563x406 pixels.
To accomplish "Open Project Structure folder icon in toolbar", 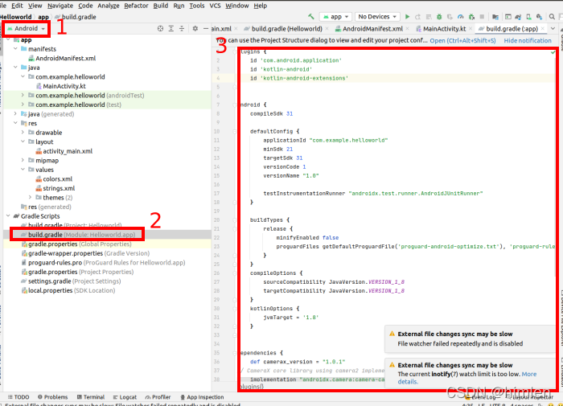I will 495,17.
